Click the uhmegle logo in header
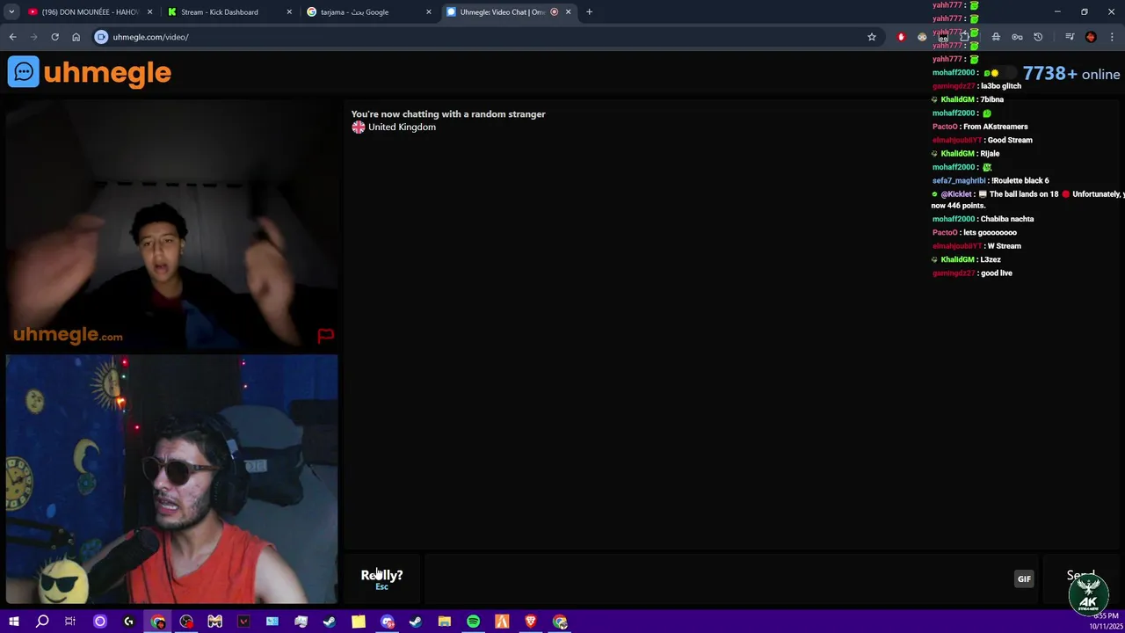Viewport: 1125px width, 633px height. point(90,72)
